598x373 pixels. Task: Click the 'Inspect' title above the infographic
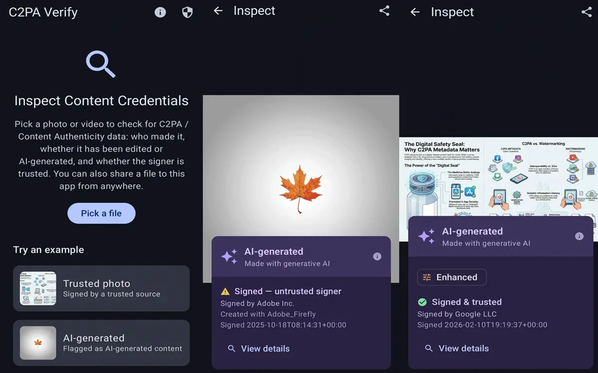[x=452, y=12]
